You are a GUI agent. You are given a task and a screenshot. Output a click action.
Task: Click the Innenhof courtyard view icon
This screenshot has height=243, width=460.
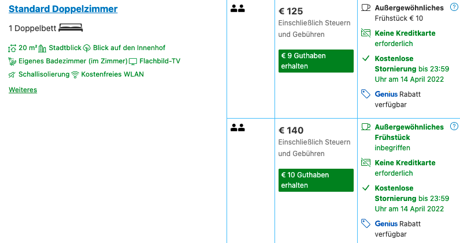pos(87,48)
